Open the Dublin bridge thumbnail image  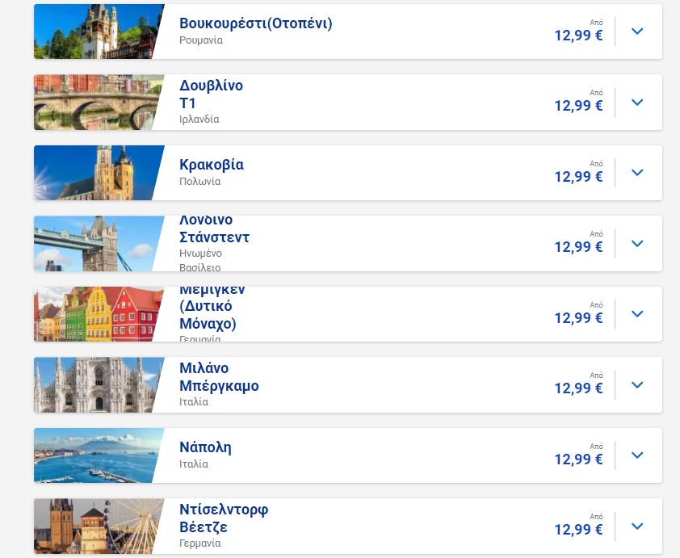tap(99, 103)
